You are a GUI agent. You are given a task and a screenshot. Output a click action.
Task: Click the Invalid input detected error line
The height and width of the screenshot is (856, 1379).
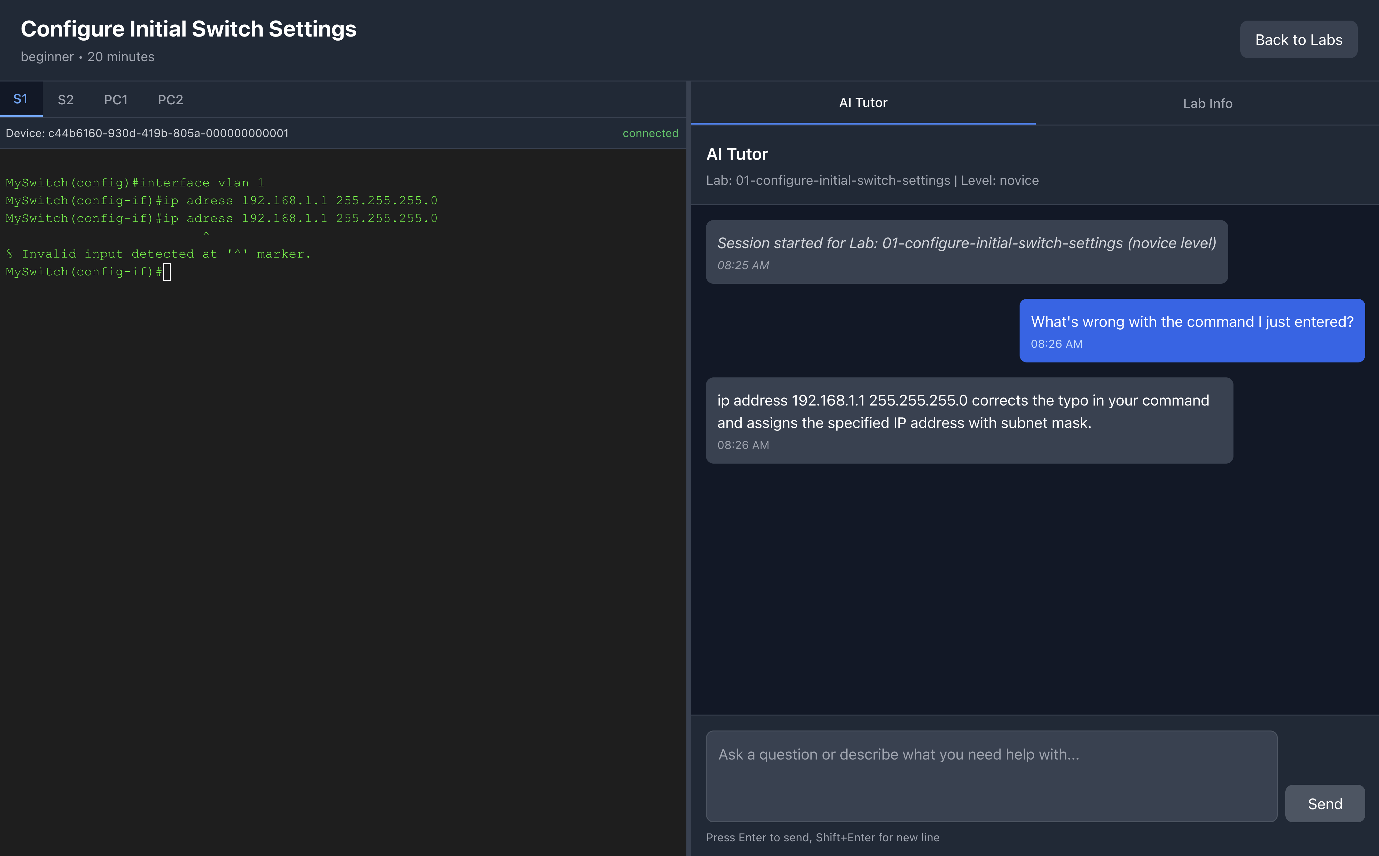pyautogui.click(x=159, y=254)
